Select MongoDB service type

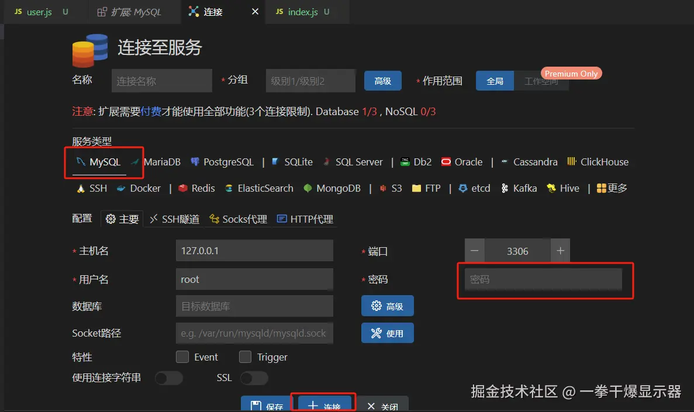[333, 188]
